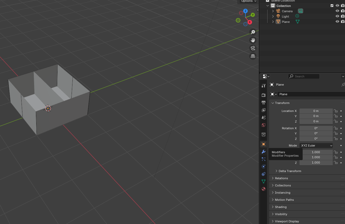The height and width of the screenshot is (224, 345).
Task: Click the Plane object name field
Action: tap(311, 94)
